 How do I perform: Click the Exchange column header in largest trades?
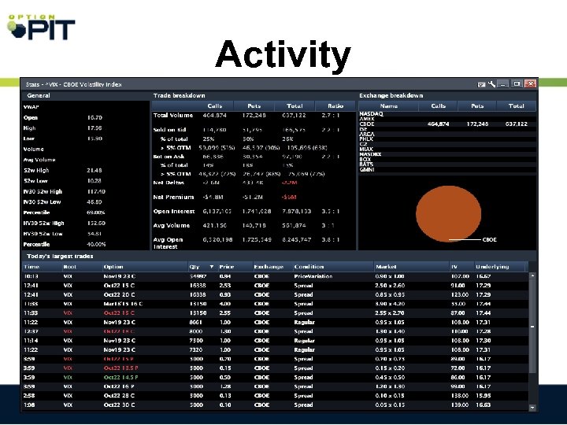(x=272, y=267)
